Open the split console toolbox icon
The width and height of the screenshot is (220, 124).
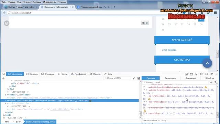[x=191, y=74]
